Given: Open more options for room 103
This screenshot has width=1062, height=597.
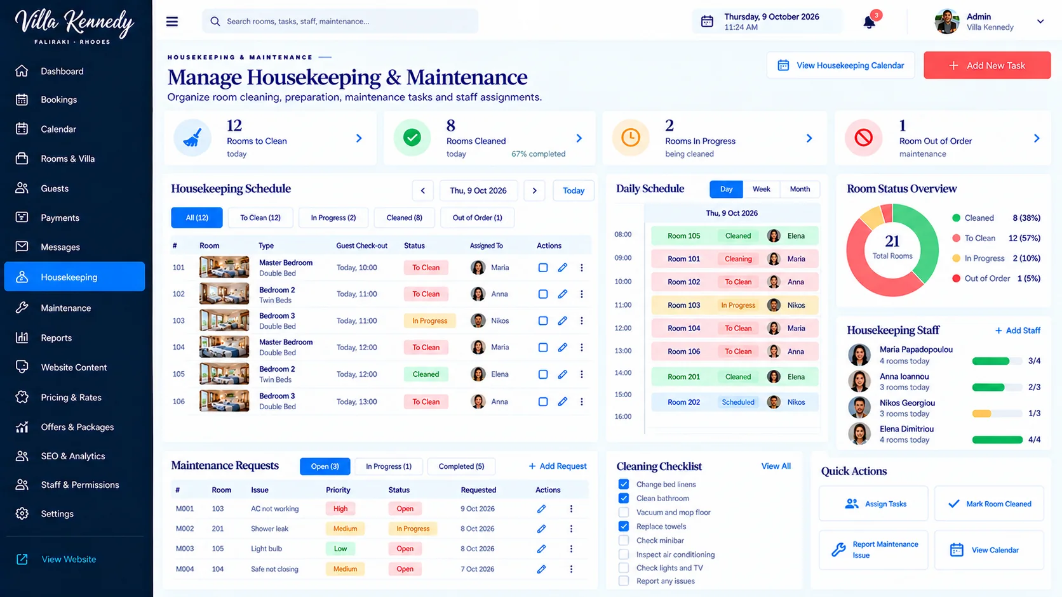Looking at the screenshot, I should pos(582,321).
